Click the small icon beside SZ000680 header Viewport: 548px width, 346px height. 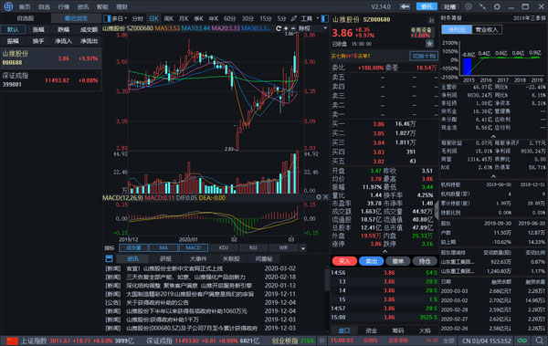pyautogui.click(x=431, y=20)
